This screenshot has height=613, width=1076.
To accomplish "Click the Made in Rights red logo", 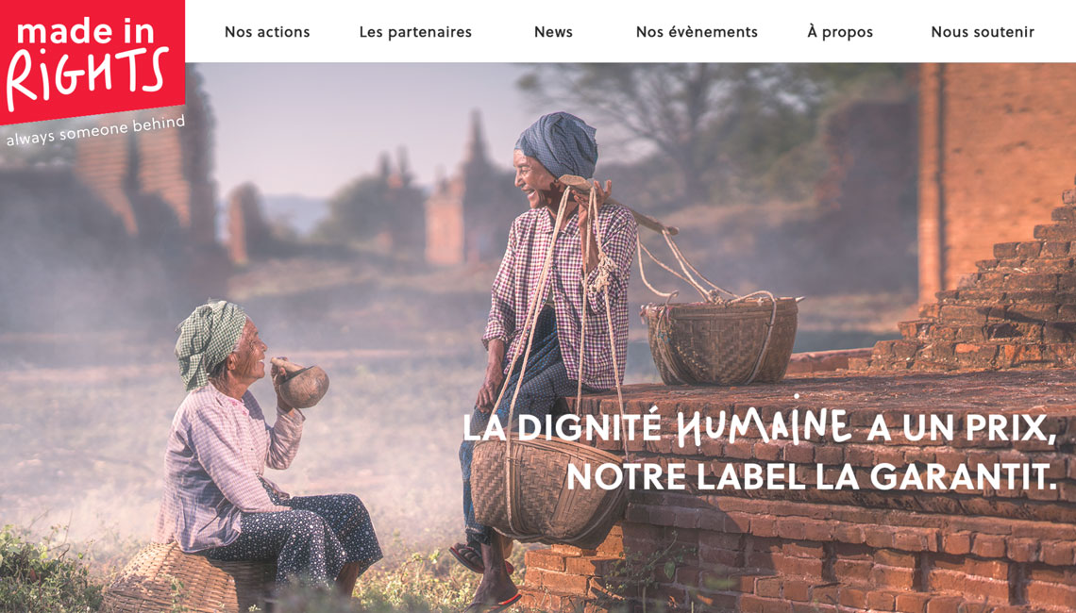I will 92,61.
